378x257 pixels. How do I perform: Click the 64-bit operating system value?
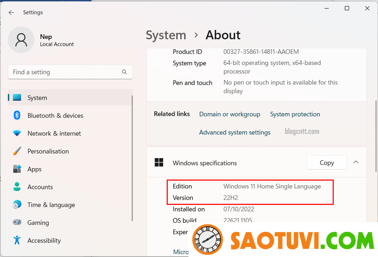coord(272,67)
